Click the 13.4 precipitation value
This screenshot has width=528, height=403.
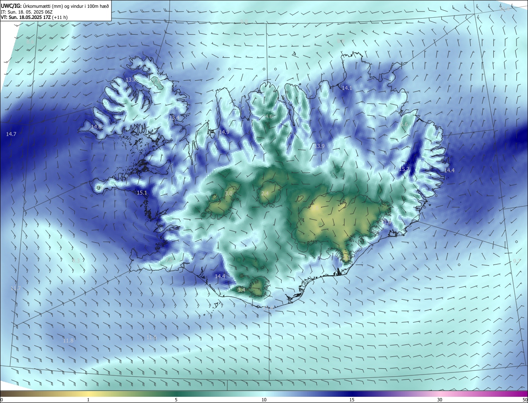click(174, 118)
